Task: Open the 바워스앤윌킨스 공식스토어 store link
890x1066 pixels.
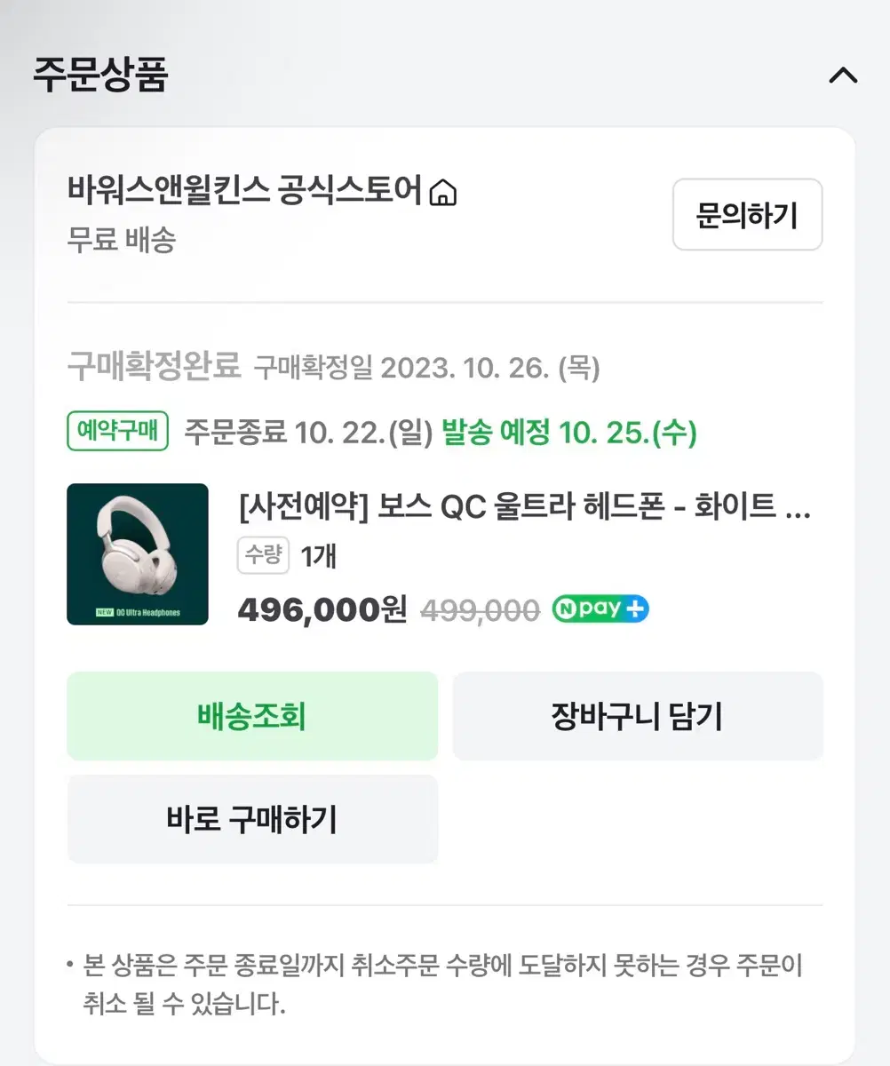Action: click(x=244, y=192)
